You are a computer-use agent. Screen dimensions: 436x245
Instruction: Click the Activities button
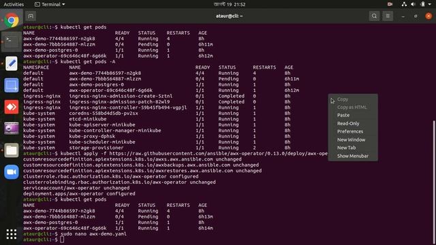pos(14,5)
